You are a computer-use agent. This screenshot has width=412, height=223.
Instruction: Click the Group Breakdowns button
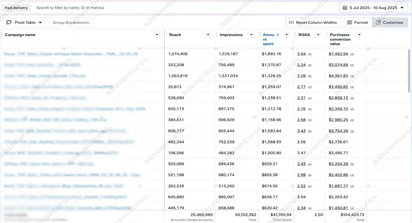[71, 23]
